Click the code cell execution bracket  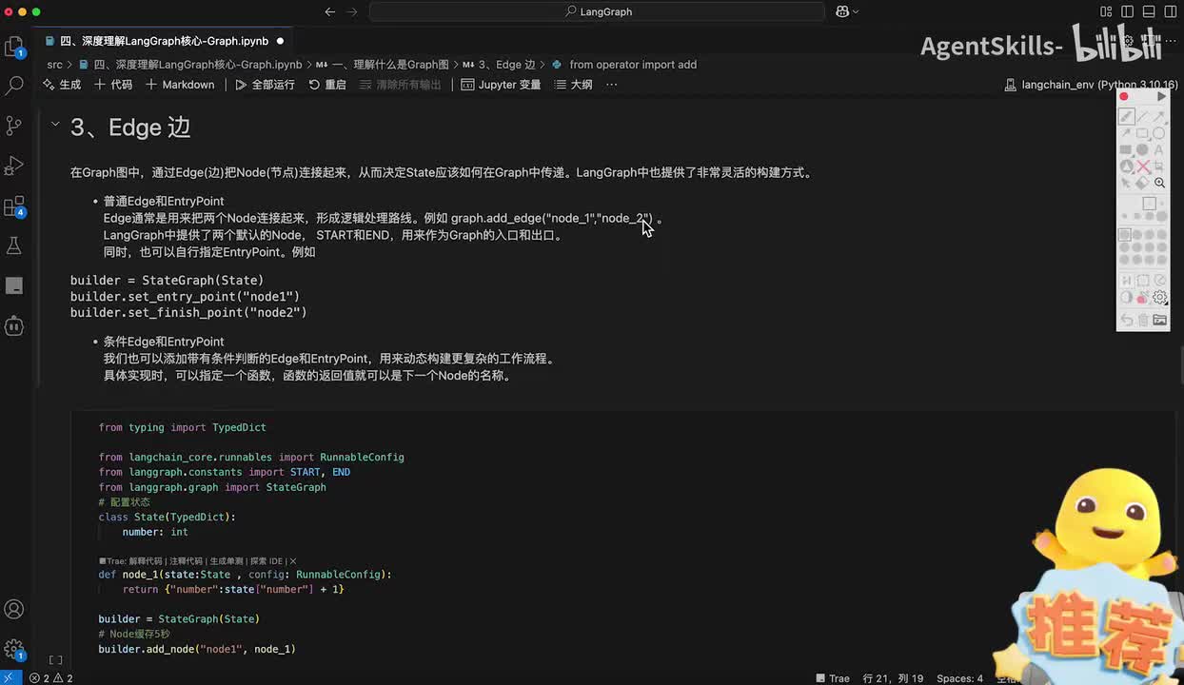pos(55,660)
